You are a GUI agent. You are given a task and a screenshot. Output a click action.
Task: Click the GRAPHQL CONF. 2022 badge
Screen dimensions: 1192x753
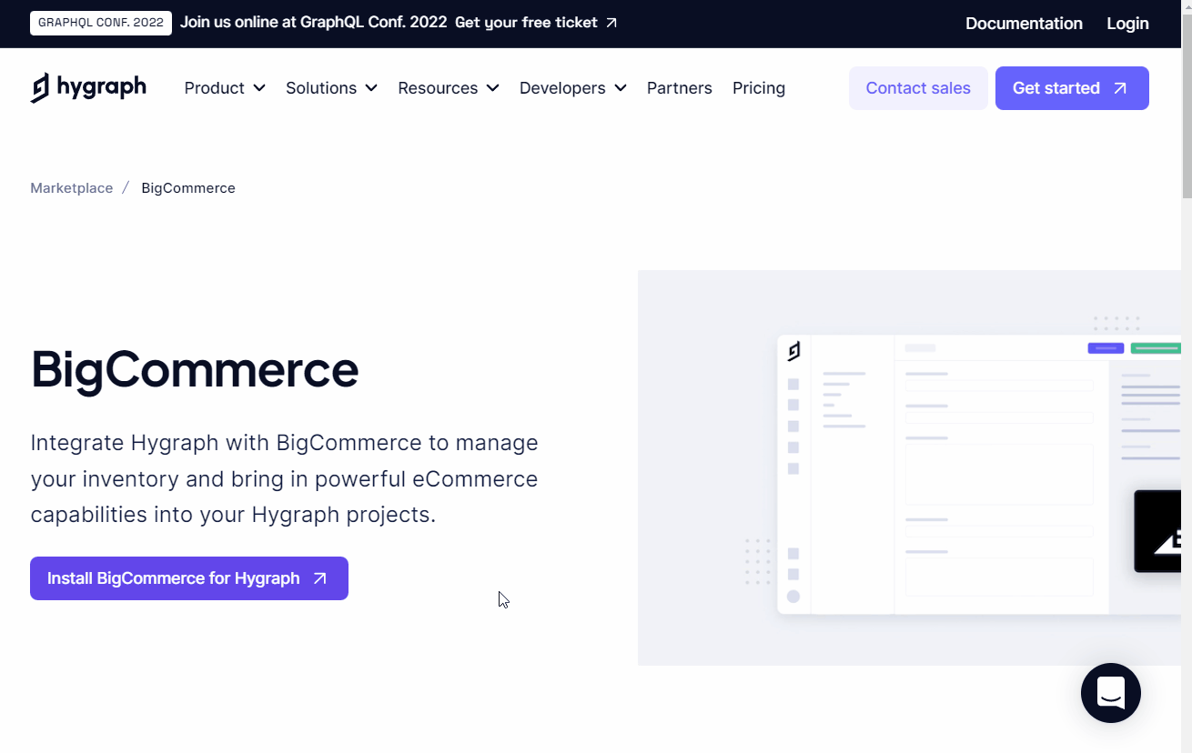(100, 23)
